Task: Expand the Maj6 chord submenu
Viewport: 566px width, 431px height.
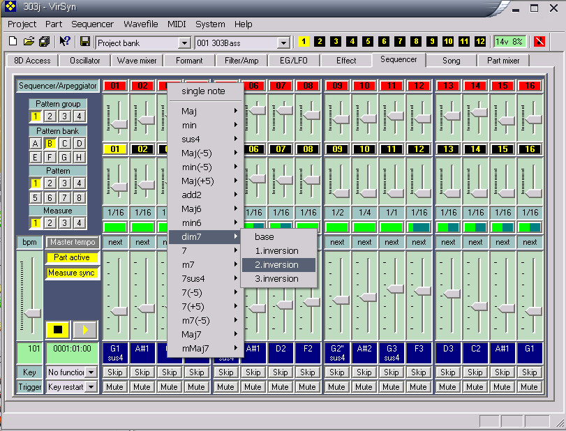Action: (x=206, y=209)
